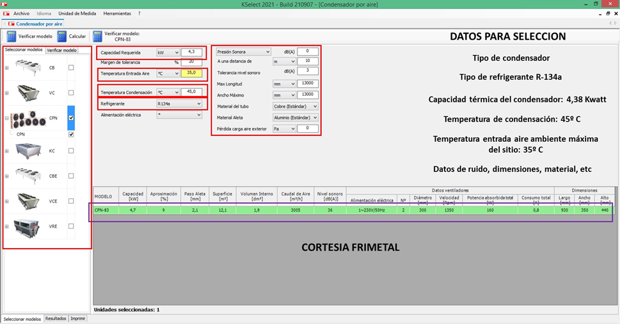Expand the VRE tree node
The width and height of the screenshot is (620, 324).
pos(7,227)
